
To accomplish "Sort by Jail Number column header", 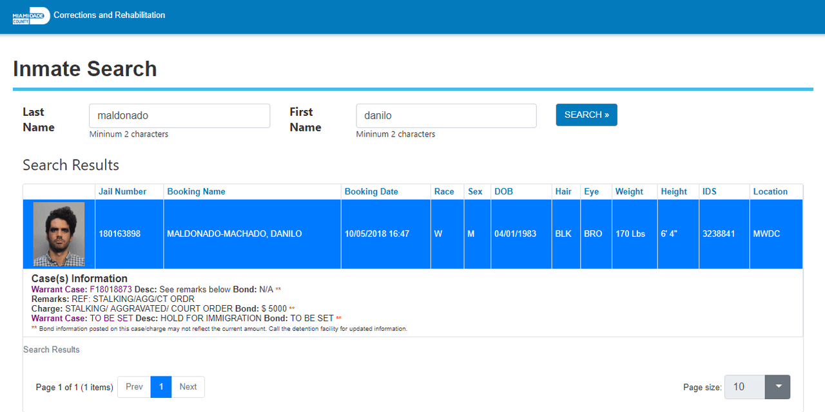I will point(122,192).
